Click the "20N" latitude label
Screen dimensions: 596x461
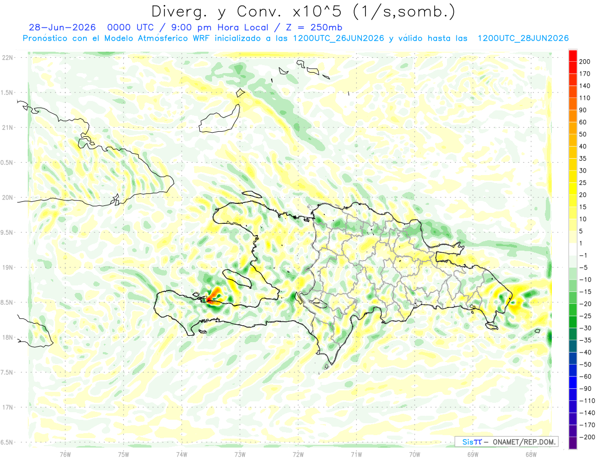point(7,197)
